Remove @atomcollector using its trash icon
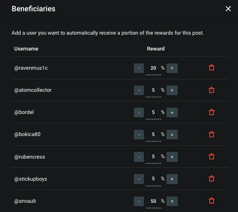This screenshot has width=238, height=212. click(x=212, y=90)
